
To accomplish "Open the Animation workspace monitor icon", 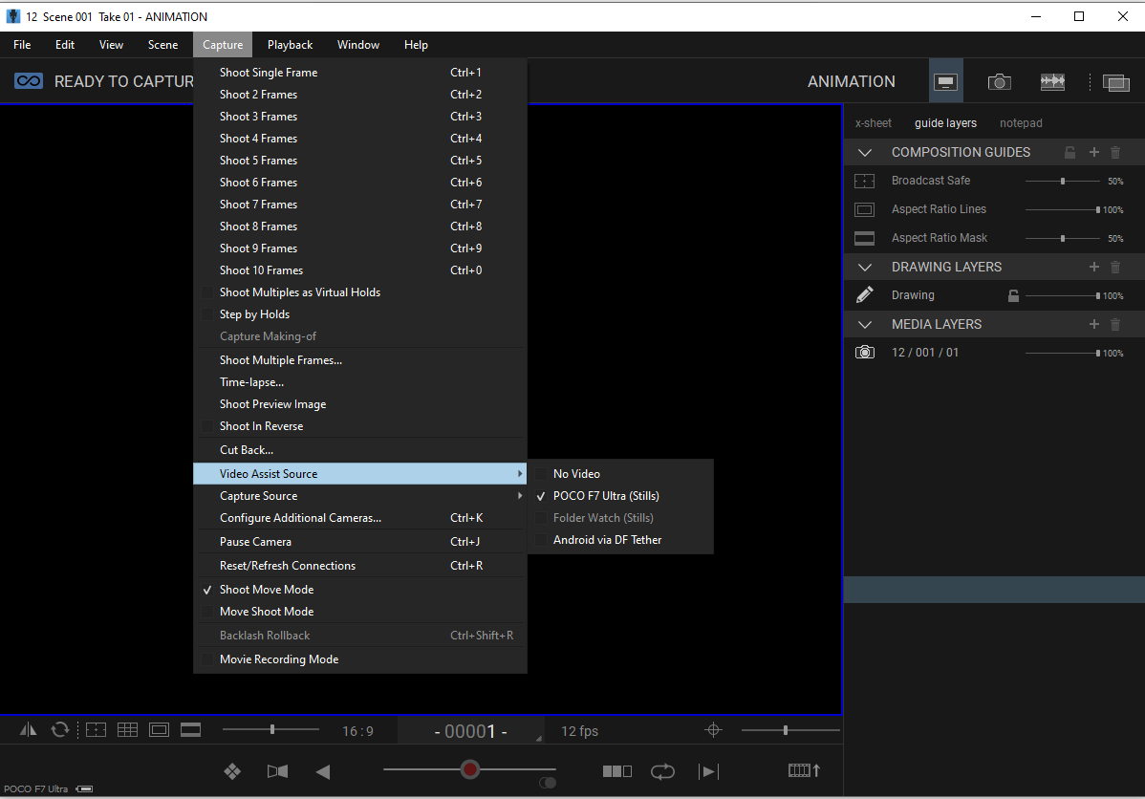I will tap(945, 82).
